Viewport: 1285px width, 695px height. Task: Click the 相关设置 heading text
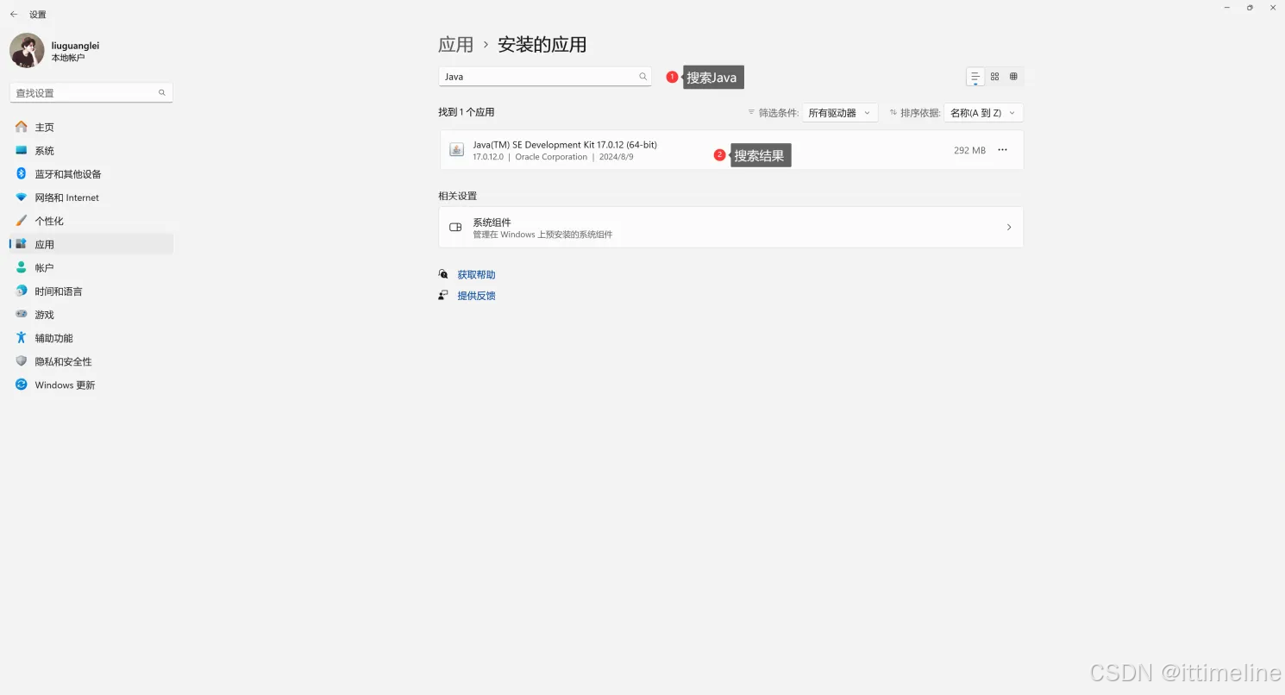pyautogui.click(x=457, y=196)
